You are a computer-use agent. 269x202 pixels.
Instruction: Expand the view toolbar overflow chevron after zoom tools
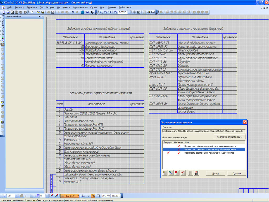pyautogui.click(x=156, y=13)
